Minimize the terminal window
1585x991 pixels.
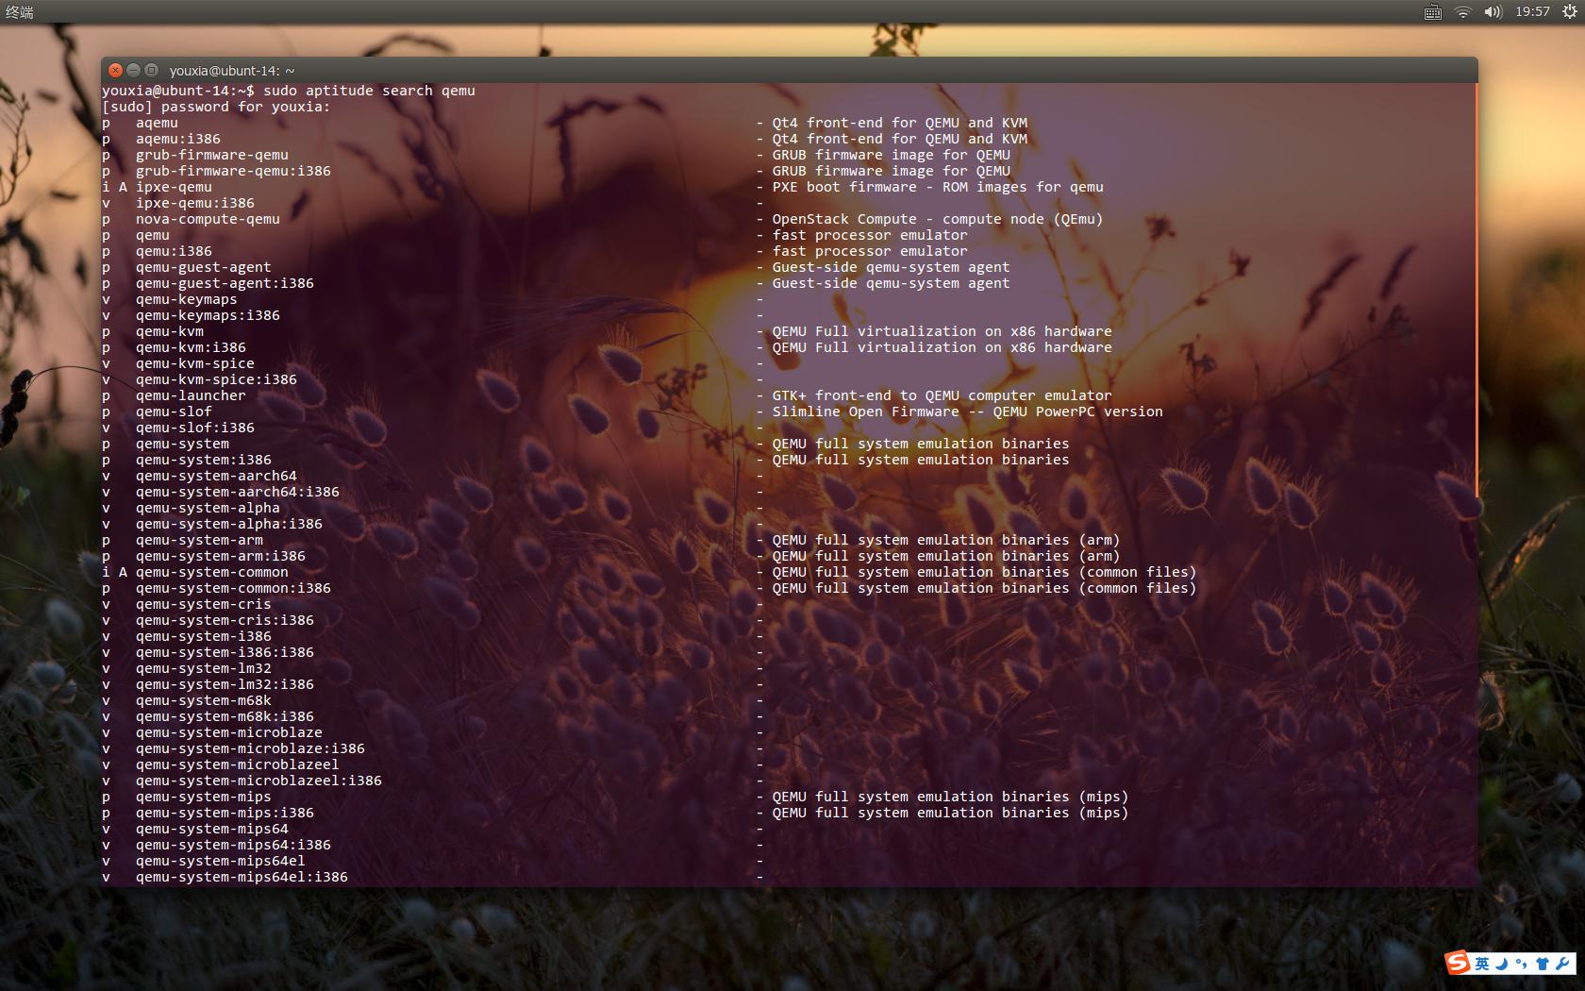click(x=133, y=70)
